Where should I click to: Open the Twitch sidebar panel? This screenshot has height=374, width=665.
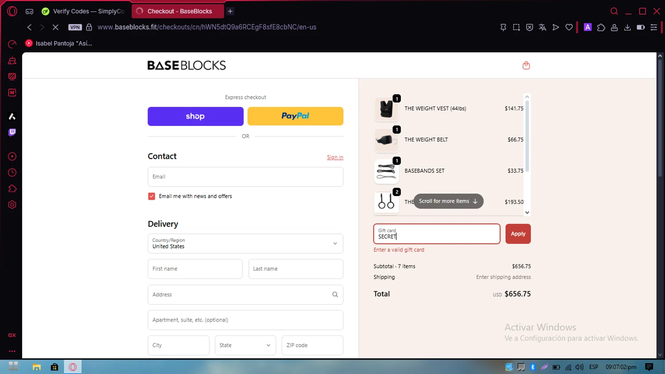click(x=12, y=133)
